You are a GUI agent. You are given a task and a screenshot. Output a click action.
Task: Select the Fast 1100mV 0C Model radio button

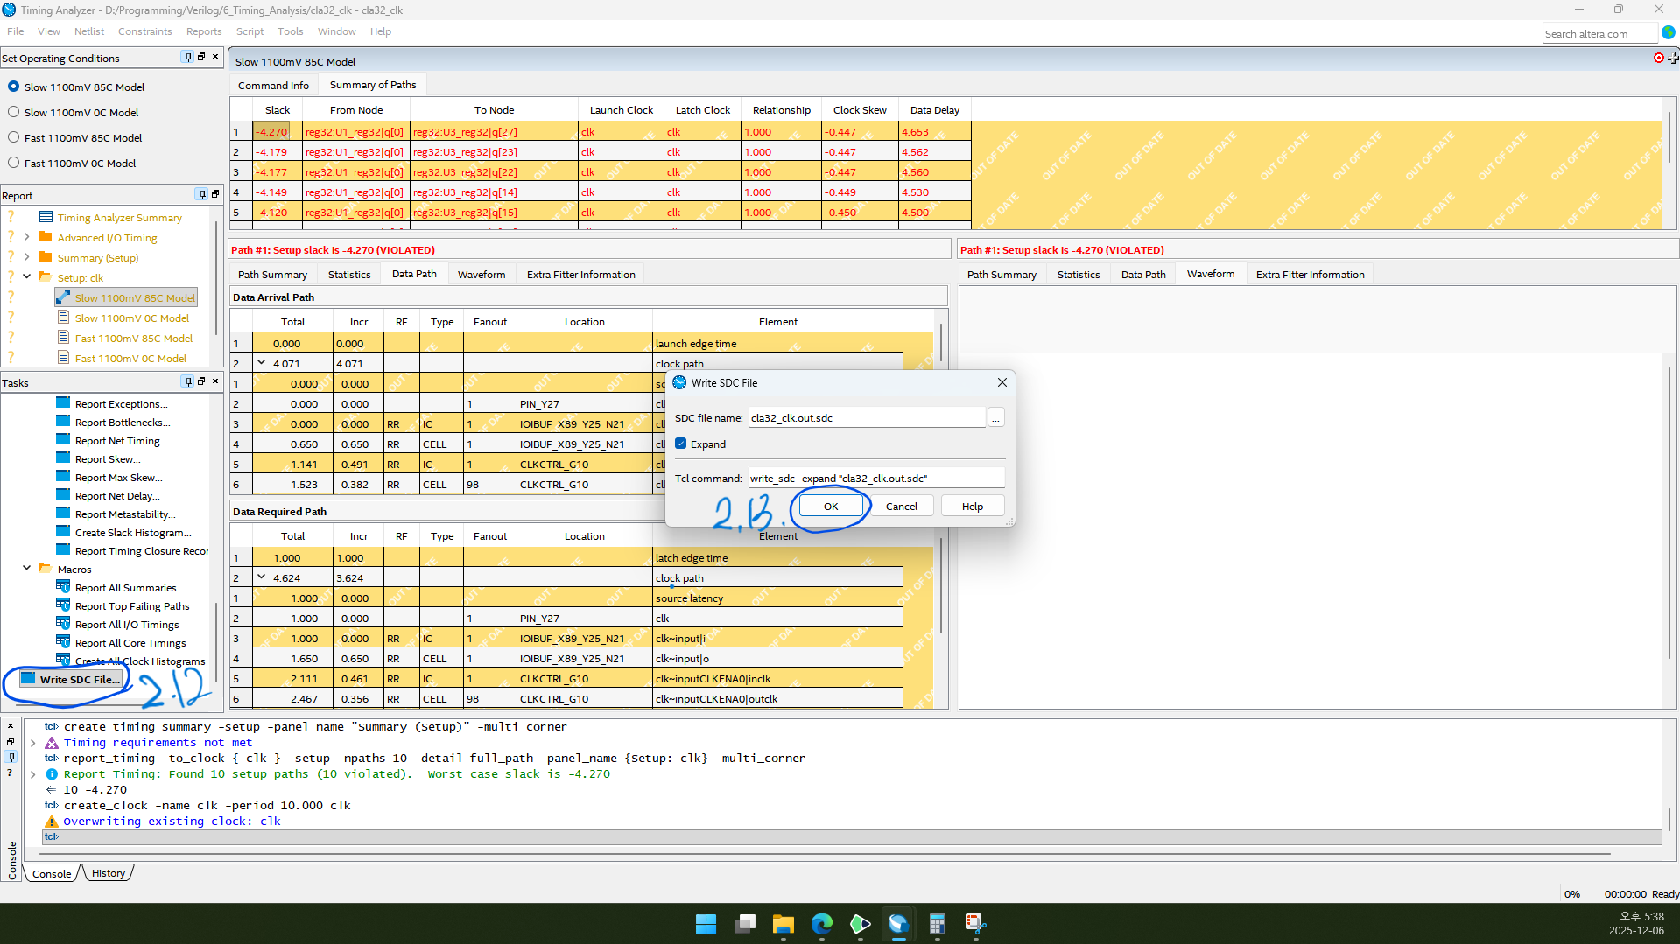click(13, 163)
